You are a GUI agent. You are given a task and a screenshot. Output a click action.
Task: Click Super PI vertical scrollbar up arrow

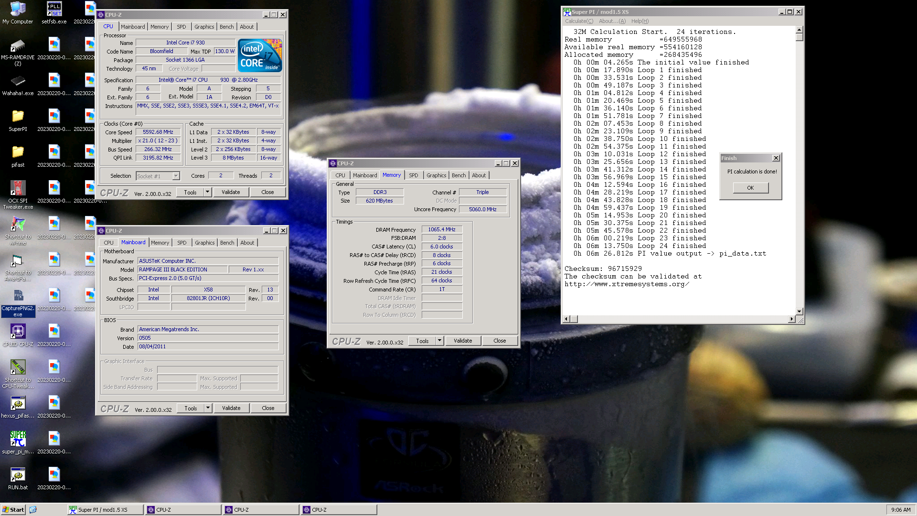coord(799,30)
